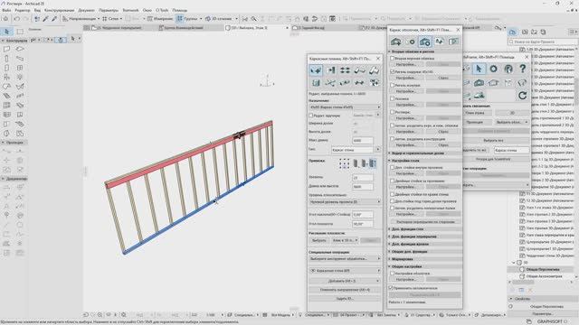Click the second top-row icon in Каркасные планки panel
Image resolution: width=579 pixels, height=325 pixels.
(x=330, y=70)
